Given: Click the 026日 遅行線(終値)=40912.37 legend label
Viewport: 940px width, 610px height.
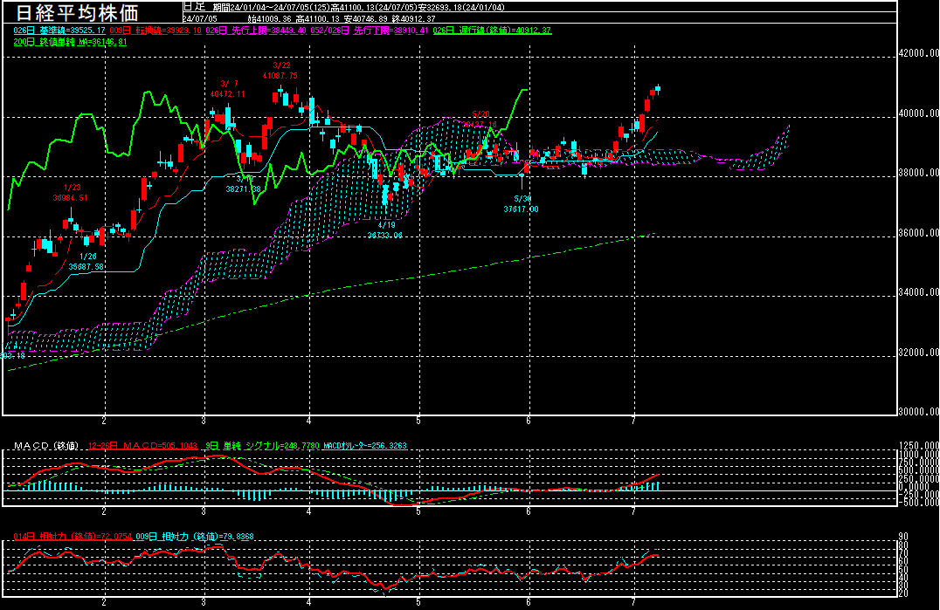Looking at the screenshot, I should coord(492,31).
